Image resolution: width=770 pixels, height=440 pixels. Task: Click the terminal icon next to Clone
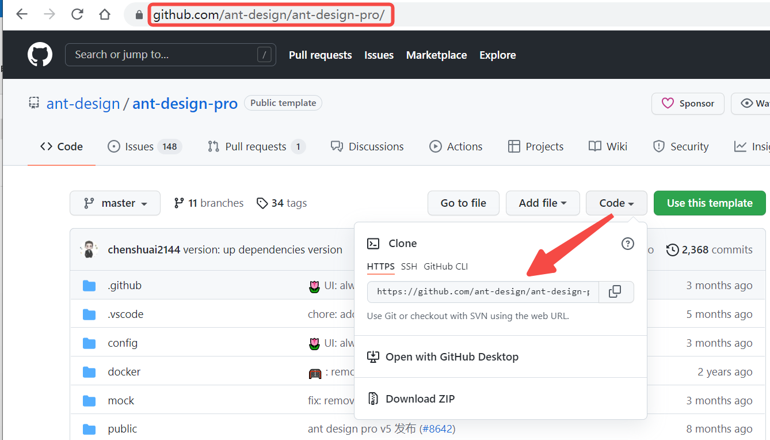point(373,244)
